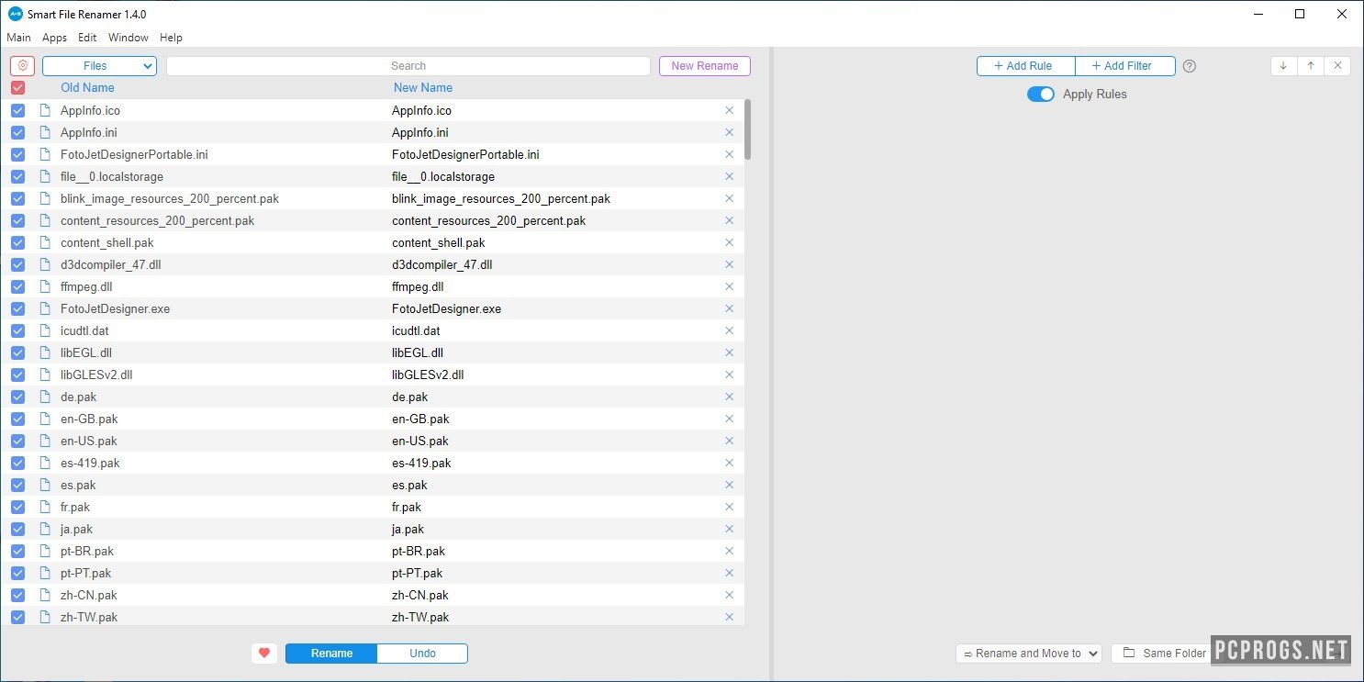
Task: Uncheck the AppInfo.ini checkbox
Action: [x=17, y=132]
